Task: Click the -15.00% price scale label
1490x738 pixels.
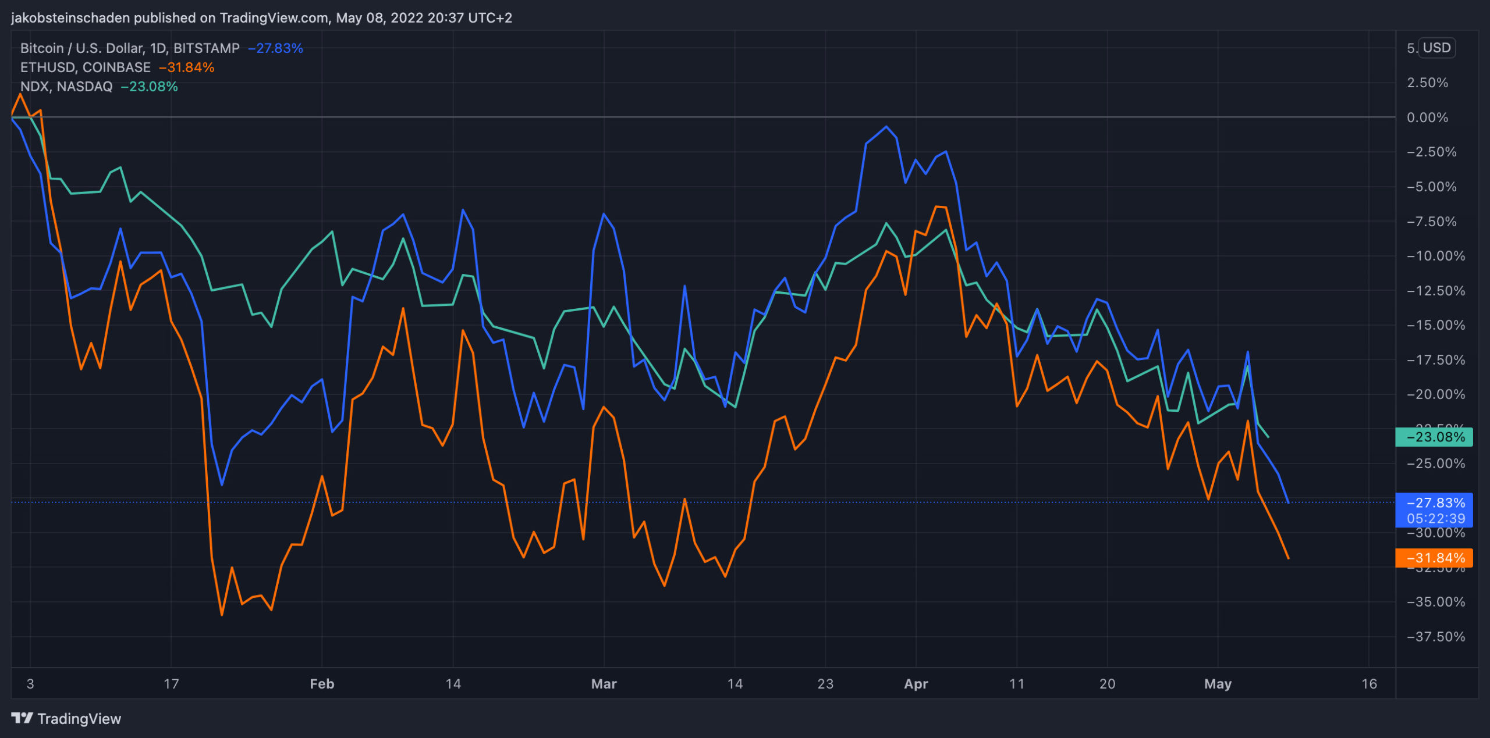Action: coord(1435,325)
